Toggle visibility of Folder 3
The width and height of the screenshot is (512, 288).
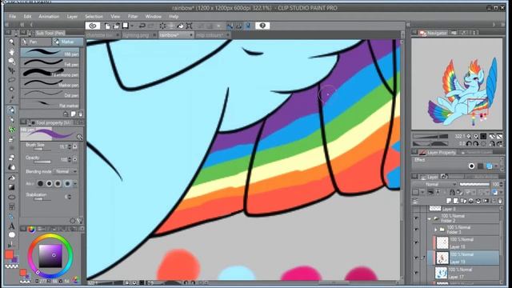pyautogui.click(x=416, y=230)
